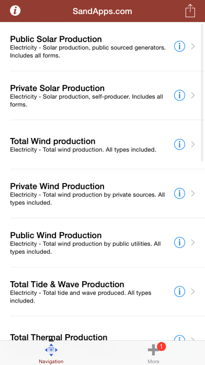Open Total Wind production chevron
The width and height of the screenshot is (205, 365).
[193, 145]
